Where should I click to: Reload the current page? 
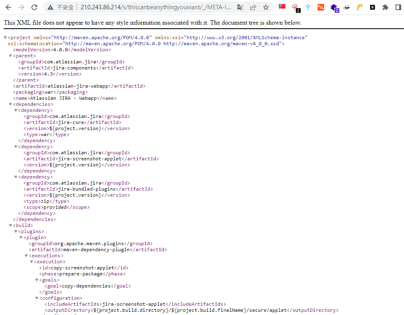tap(34, 7)
